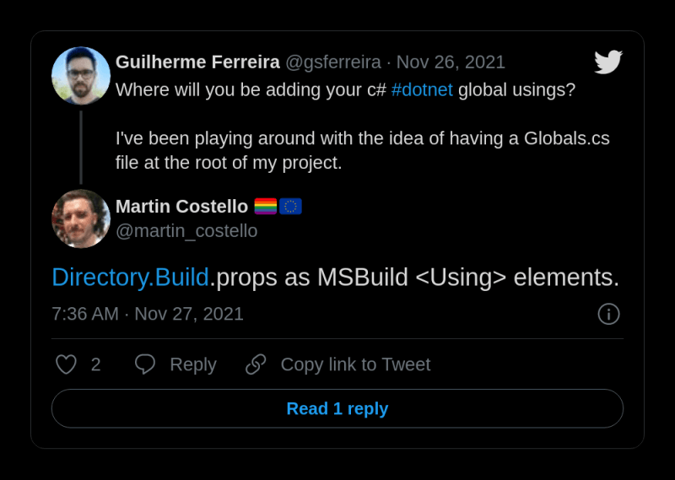This screenshot has height=480, width=675.
Task: Open the 7:36 AM Nov 27, 2021 timestamp
Action: [x=148, y=314]
